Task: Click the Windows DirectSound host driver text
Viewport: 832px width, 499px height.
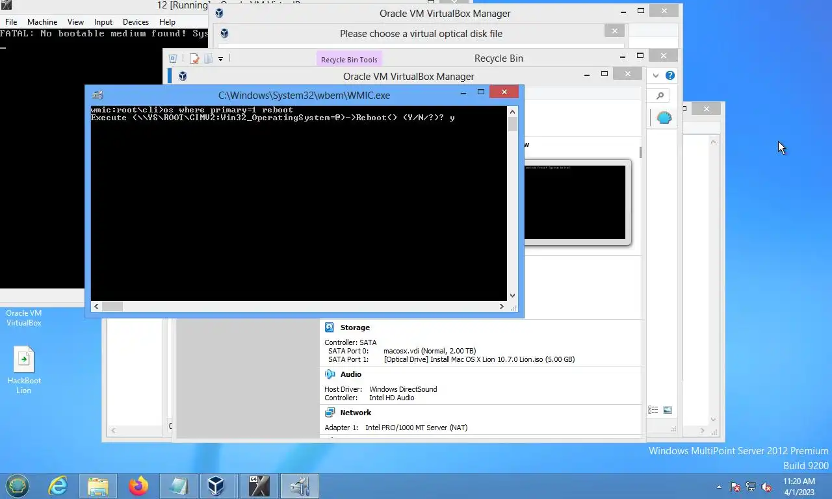Action: tap(403, 389)
